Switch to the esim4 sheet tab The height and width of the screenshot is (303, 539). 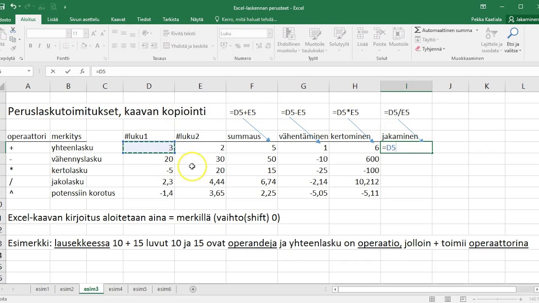(115, 289)
